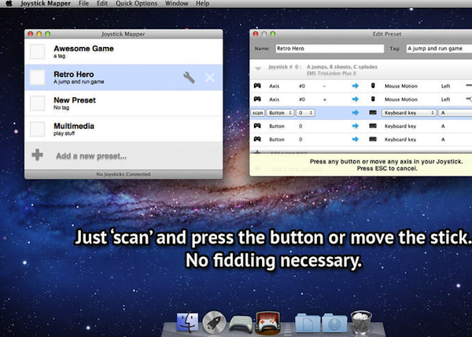The height and width of the screenshot is (337, 472).
Task: Click 'Add a new preset...' label
Action: pos(91,156)
